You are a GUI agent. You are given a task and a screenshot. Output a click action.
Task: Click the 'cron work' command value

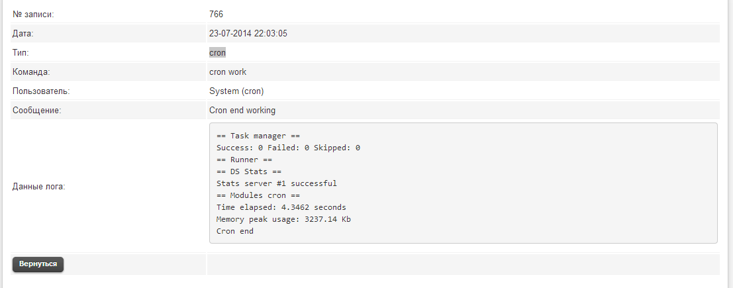point(228,72)
